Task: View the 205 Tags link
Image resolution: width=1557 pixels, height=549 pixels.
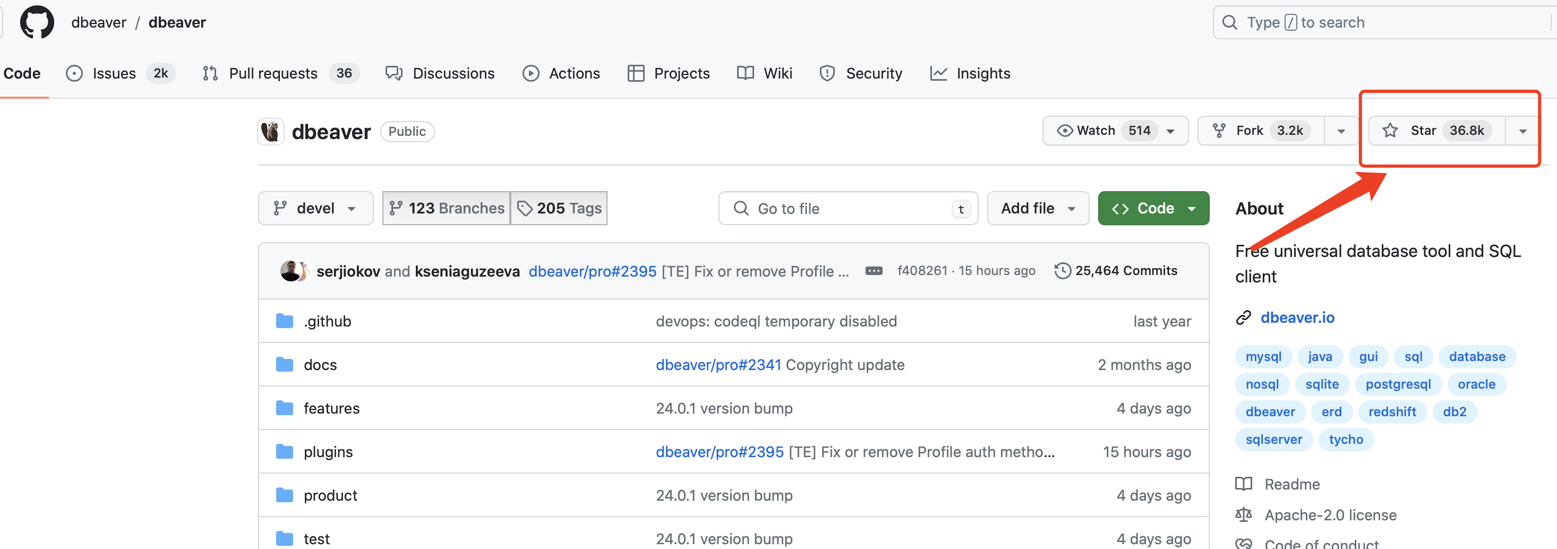Action: tap(559, 208)
